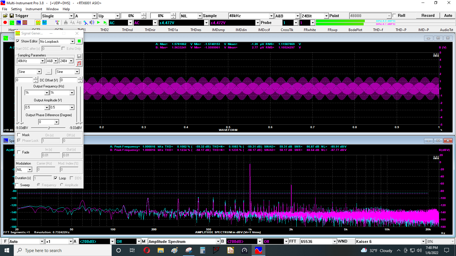Toggle the Roll checkbox
This screenshot has height=256, width=456.
(394, 15)
